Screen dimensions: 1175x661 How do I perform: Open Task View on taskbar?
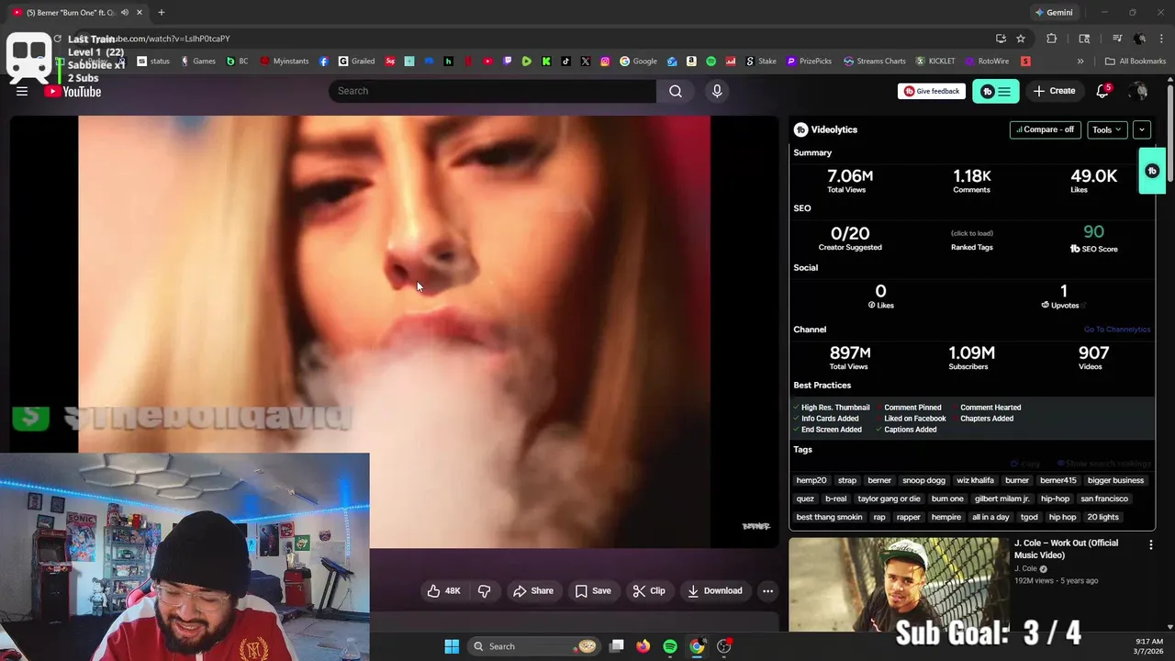[617, 646]
